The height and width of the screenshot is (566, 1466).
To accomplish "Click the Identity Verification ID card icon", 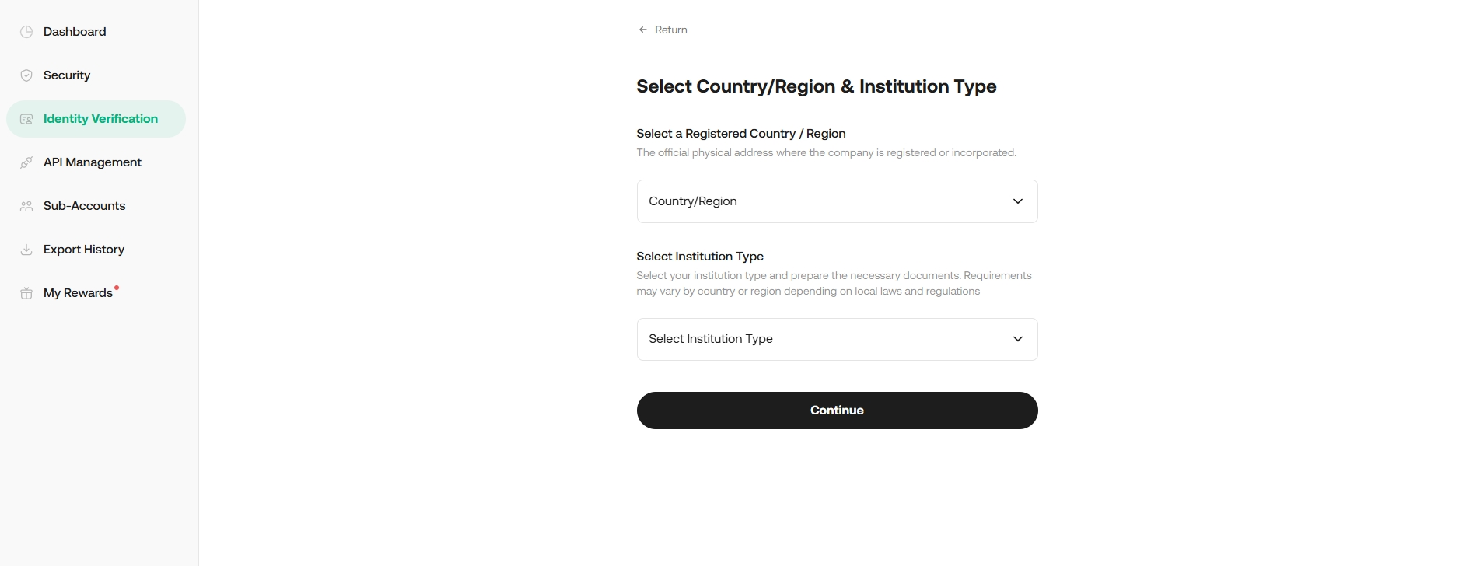I will point(26,119).
